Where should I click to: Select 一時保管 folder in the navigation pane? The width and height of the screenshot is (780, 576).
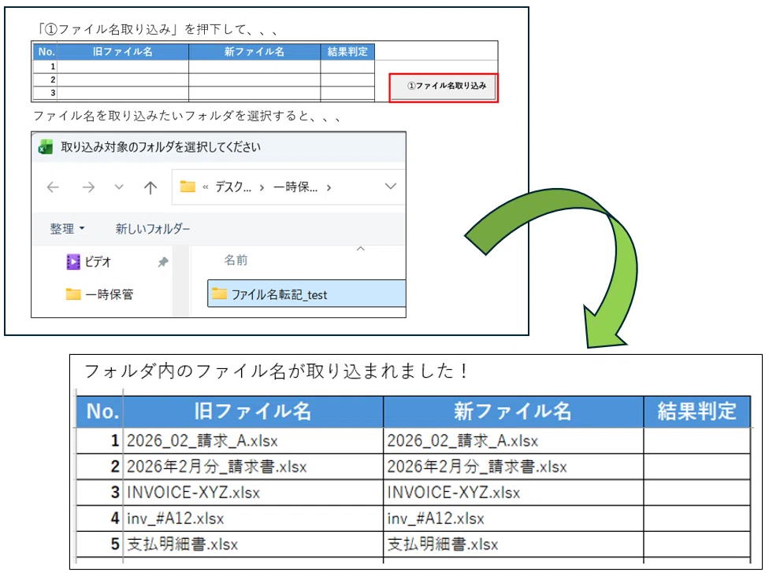[x=99, y=294]
